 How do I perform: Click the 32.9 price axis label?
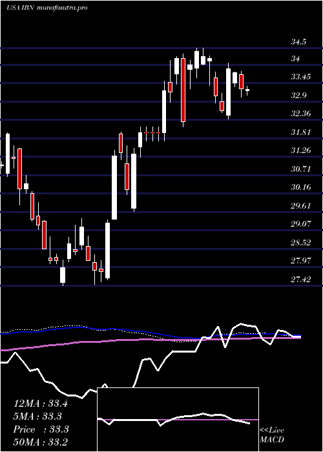[x=298, y=96]
